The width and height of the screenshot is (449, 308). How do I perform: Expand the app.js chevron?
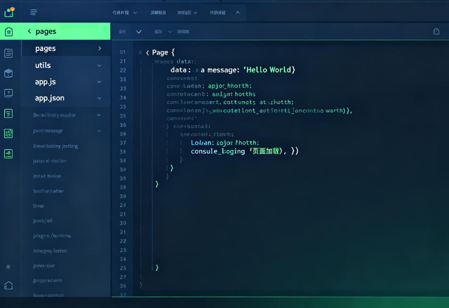tap(100, 82)
